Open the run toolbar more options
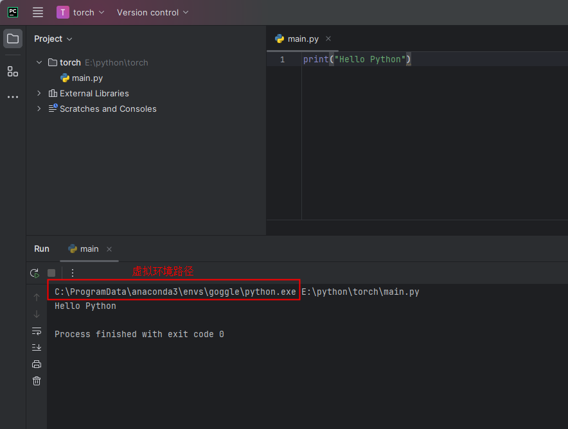The height and width of the screenshot is (429, 568). [73, 273]
